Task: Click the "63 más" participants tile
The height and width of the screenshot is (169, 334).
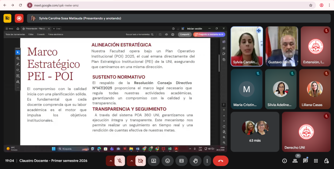Action: (x=255, y=132)
